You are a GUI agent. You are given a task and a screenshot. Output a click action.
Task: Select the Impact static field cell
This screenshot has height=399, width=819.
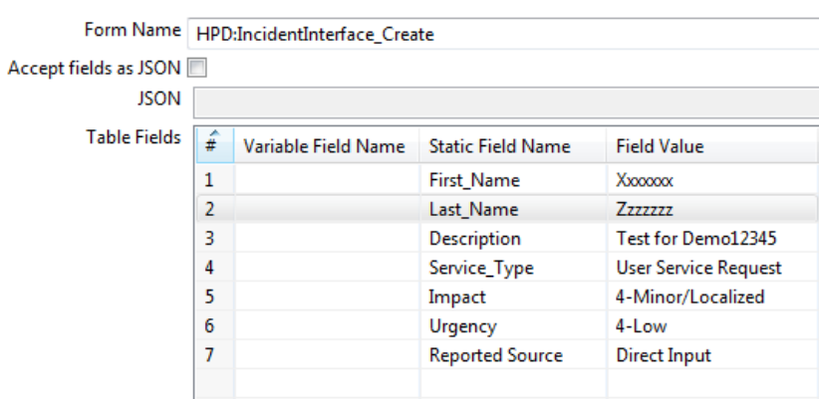point(456,297)
